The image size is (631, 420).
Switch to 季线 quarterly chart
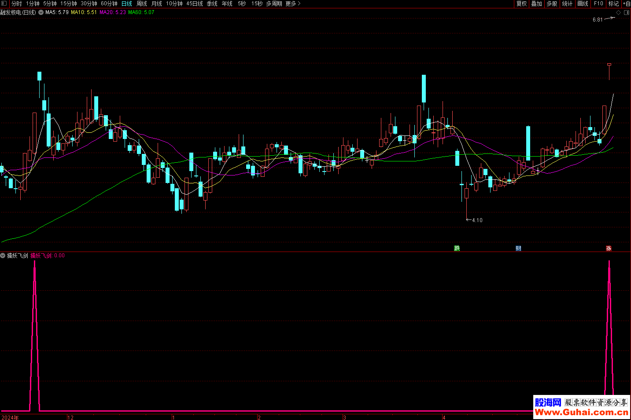(x=212, y=4)
